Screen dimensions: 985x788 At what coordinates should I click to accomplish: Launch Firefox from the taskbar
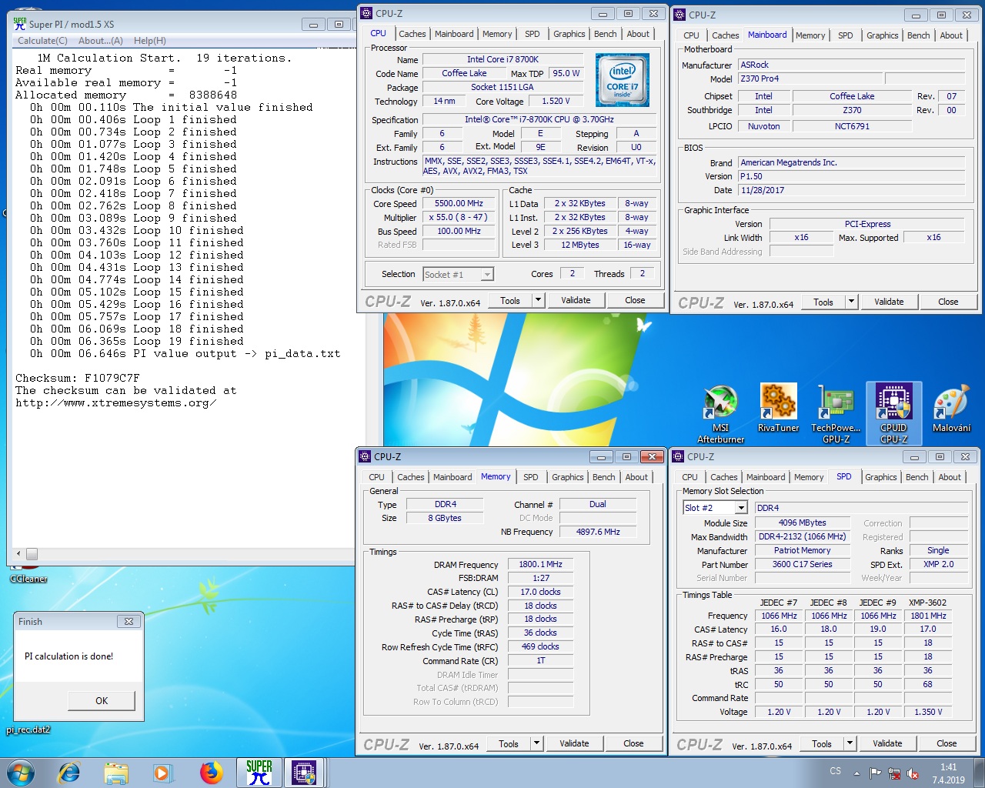(211, 773)
